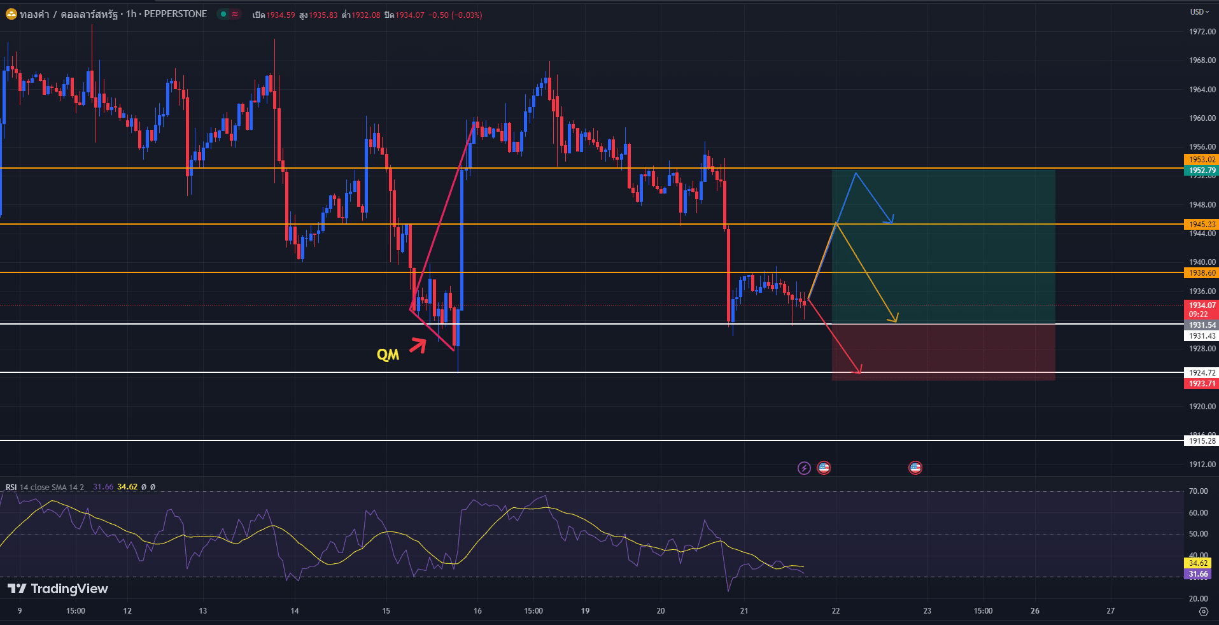Click the yellow RSI value label 34.62
Image resolution: width=1219 pixels, height=625 pixels.
[1198, 563]
